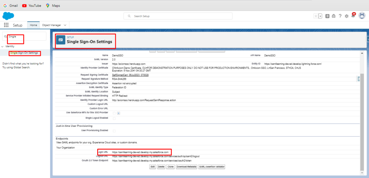Image resolution: width=369 pixels, height=178 pixels.
Task: Open the App Launcher grid icon
Action: point(6,25)
